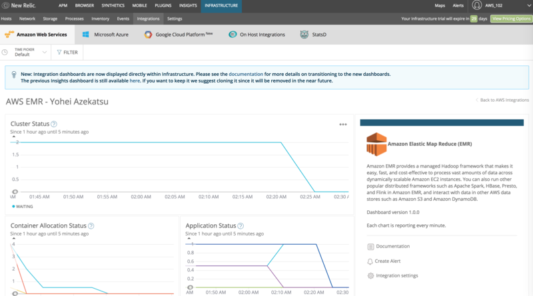
Task: Go to the Storage tab
Action: point(50,19)
